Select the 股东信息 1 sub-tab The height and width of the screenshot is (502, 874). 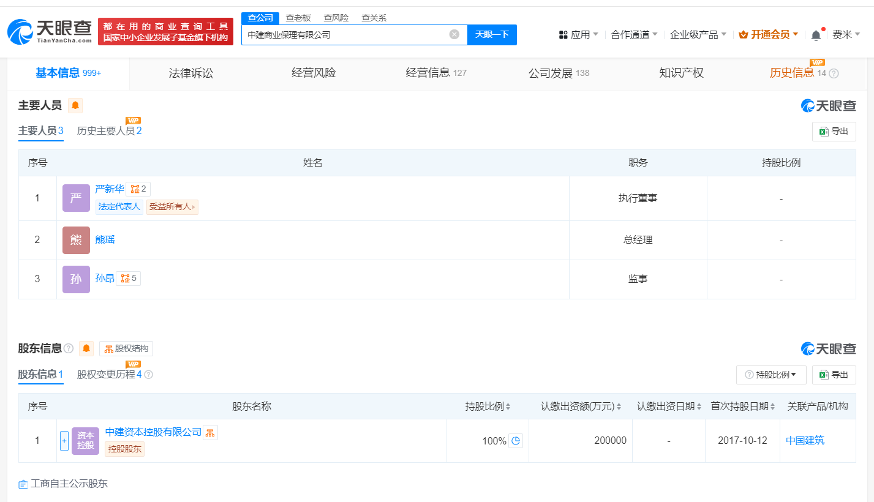41,374
